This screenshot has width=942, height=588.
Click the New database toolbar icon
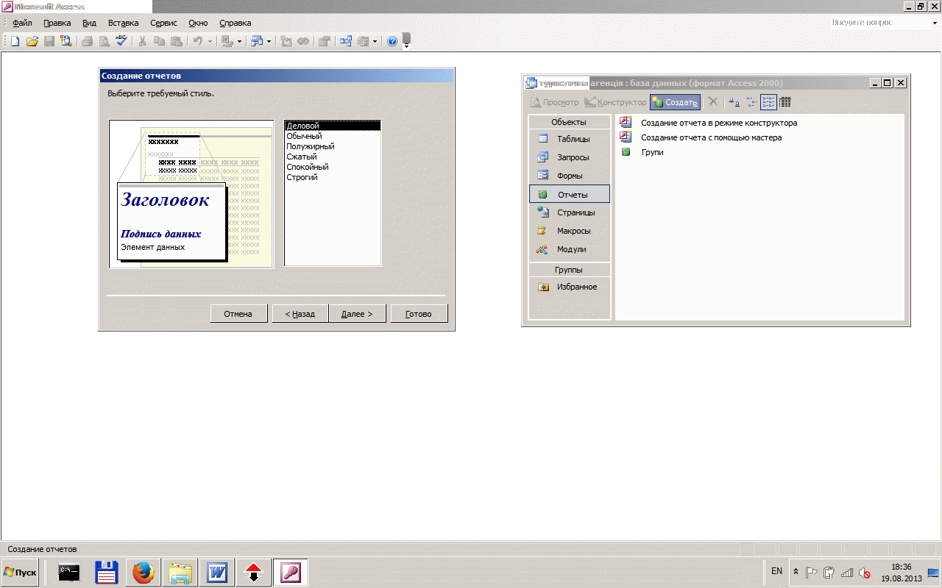pyautogui.click(x=15, y=41)
